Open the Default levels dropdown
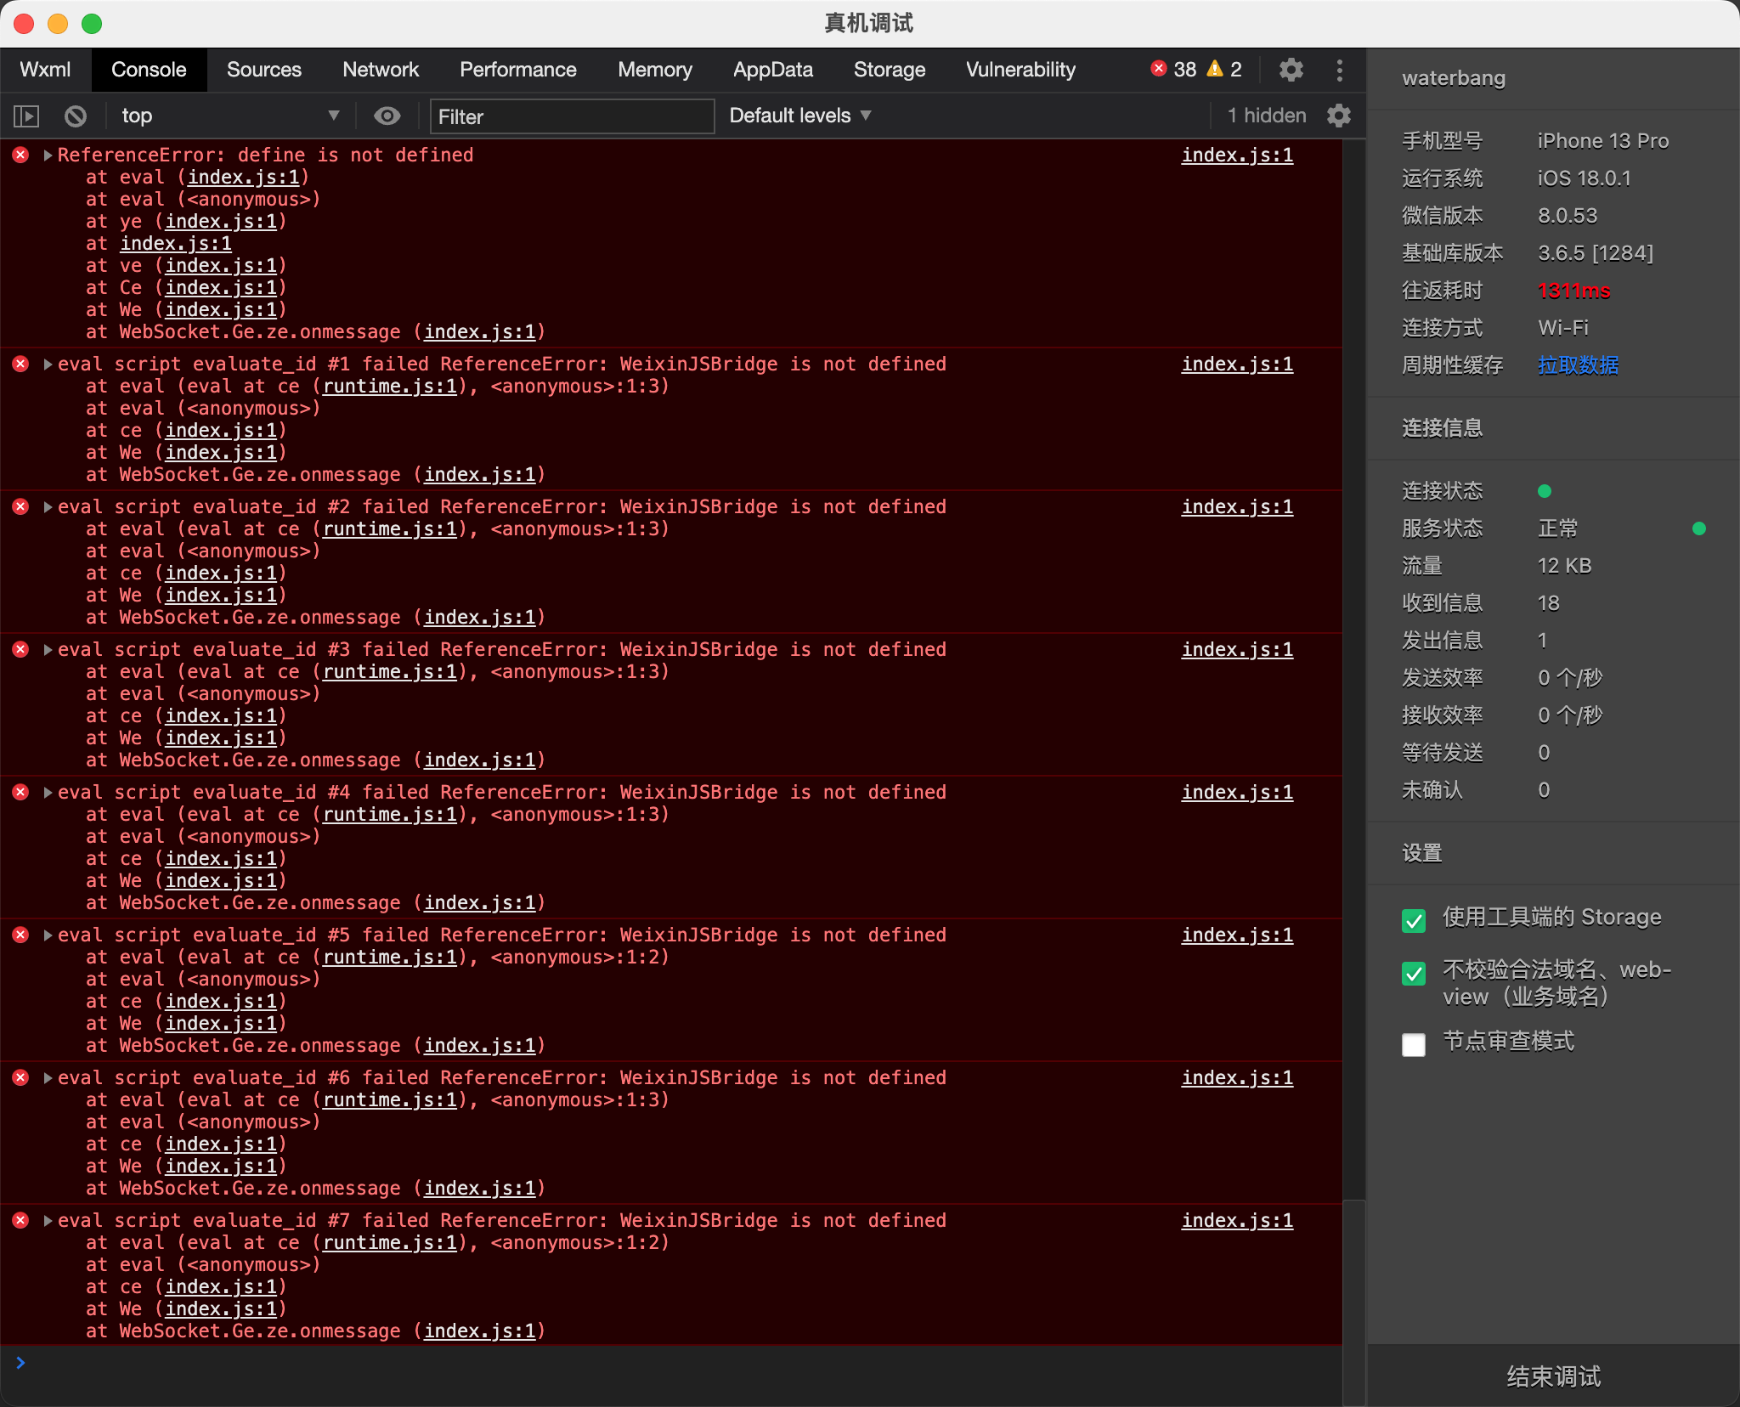This screenshot has height=1407, width=1740. pyautogui.click(x=799, y=116)
